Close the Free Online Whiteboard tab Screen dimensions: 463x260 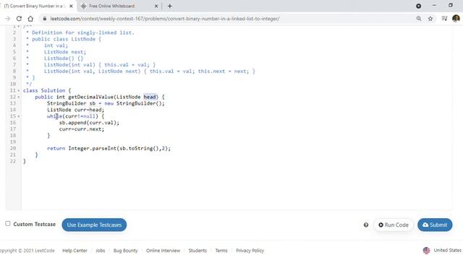point(156,6)
